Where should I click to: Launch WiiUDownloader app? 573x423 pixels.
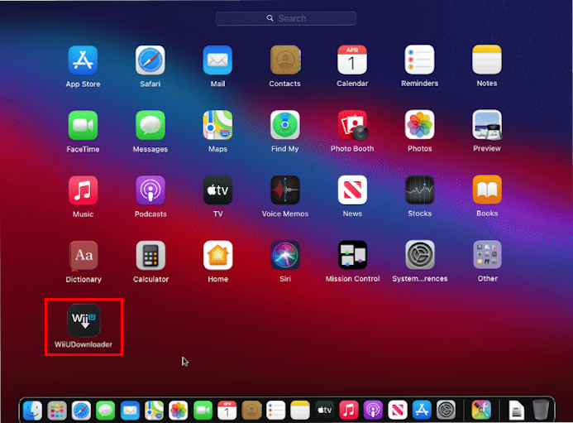[x=84, y=320]
